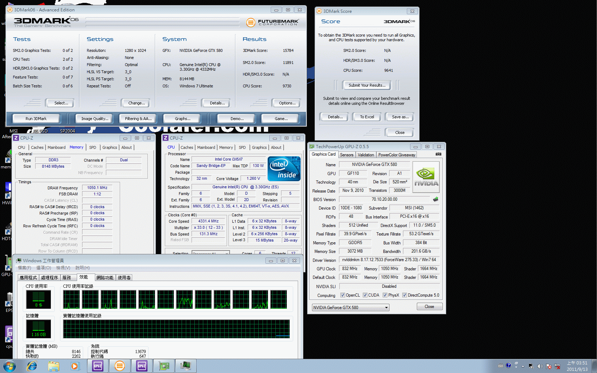Open the NVIDIA GeForce GTX 580 dropdown

pos(350,308)
